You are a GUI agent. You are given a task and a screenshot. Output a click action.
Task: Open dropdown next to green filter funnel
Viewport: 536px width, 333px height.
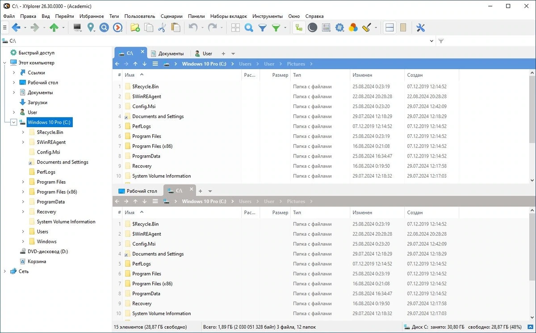coord(285,28)
